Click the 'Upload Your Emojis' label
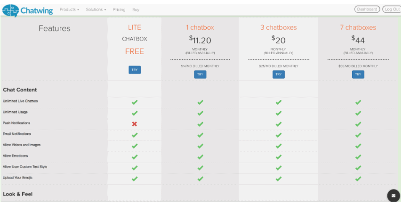The width and height of the screenshot is (402, 205). click(x=17, y=178)
